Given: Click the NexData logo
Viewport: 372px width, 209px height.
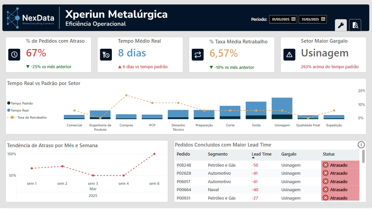Looking at the screenshot, I should pos(30,18).
